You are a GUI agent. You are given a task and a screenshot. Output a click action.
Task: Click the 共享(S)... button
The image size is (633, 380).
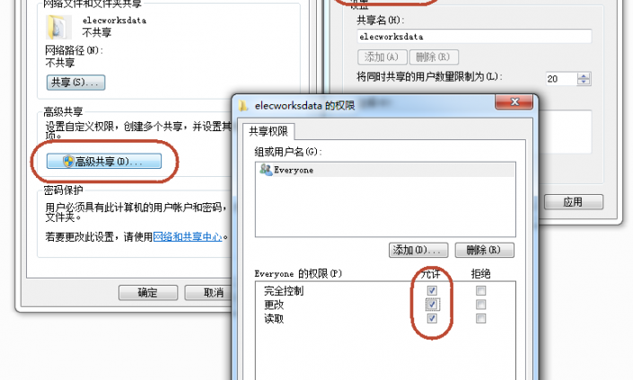[76, 83]
